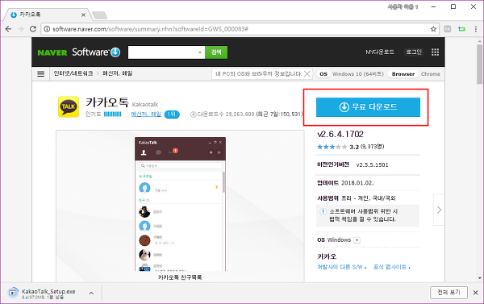The width and height of the screenshot is (484, 304).
Task: Open the hamburger category menu
Action: coord(41,74)
